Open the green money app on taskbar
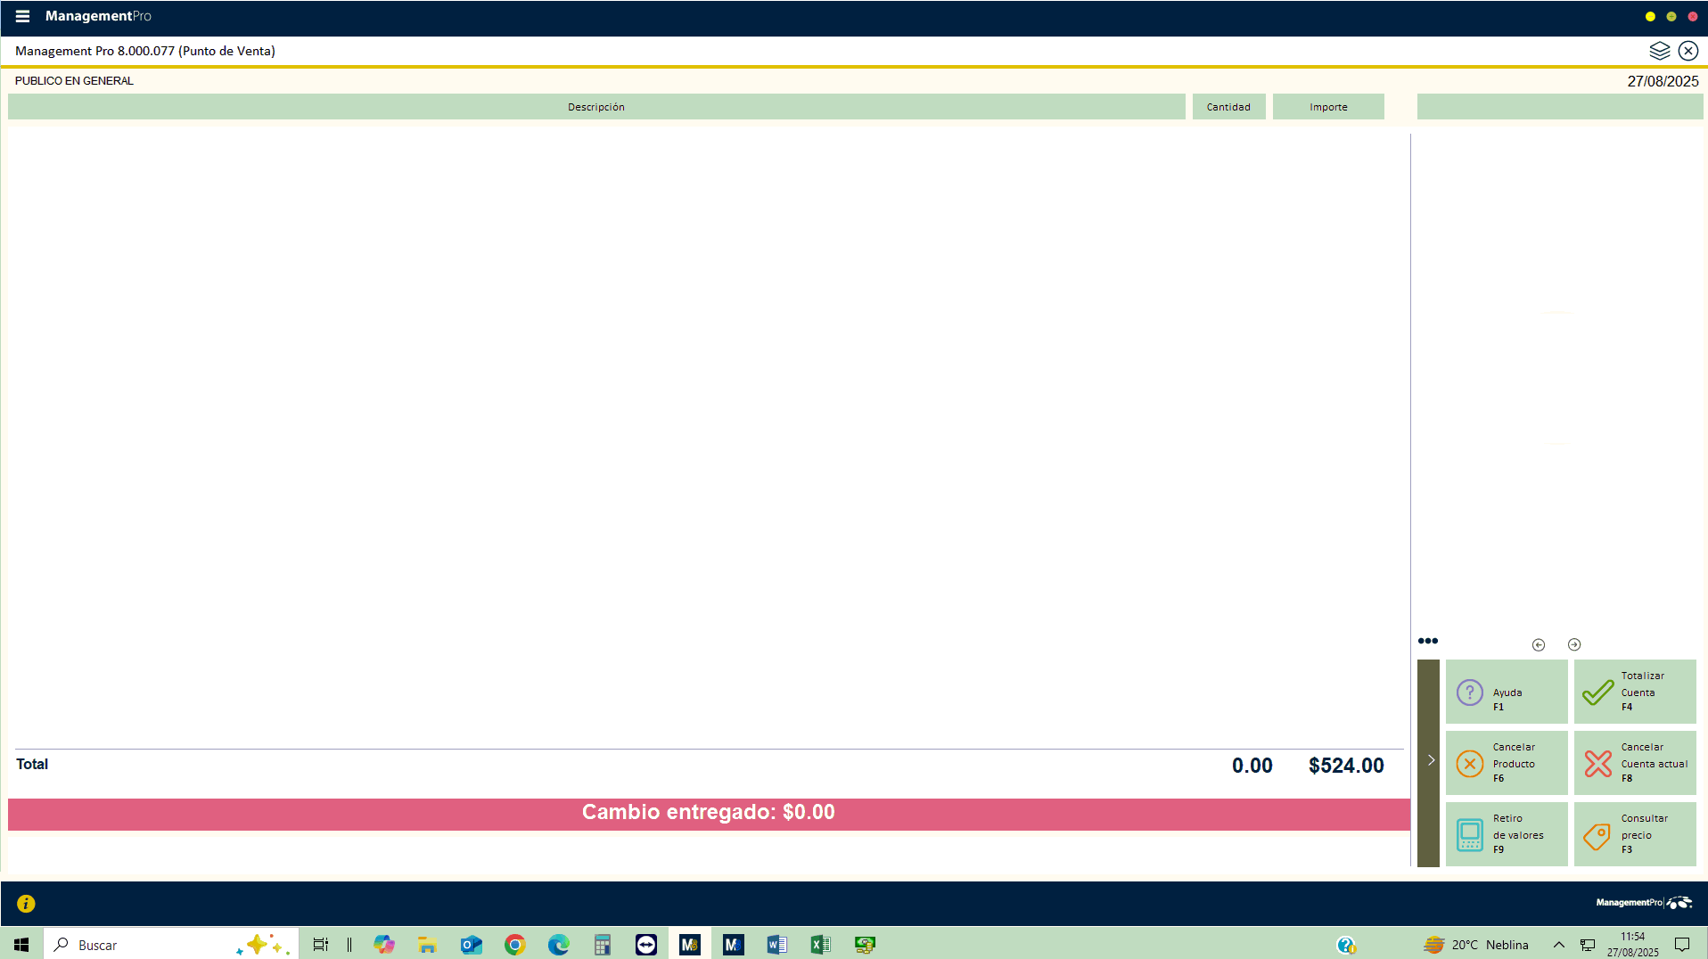This screenshot has width=1708, height=959. 864,945
